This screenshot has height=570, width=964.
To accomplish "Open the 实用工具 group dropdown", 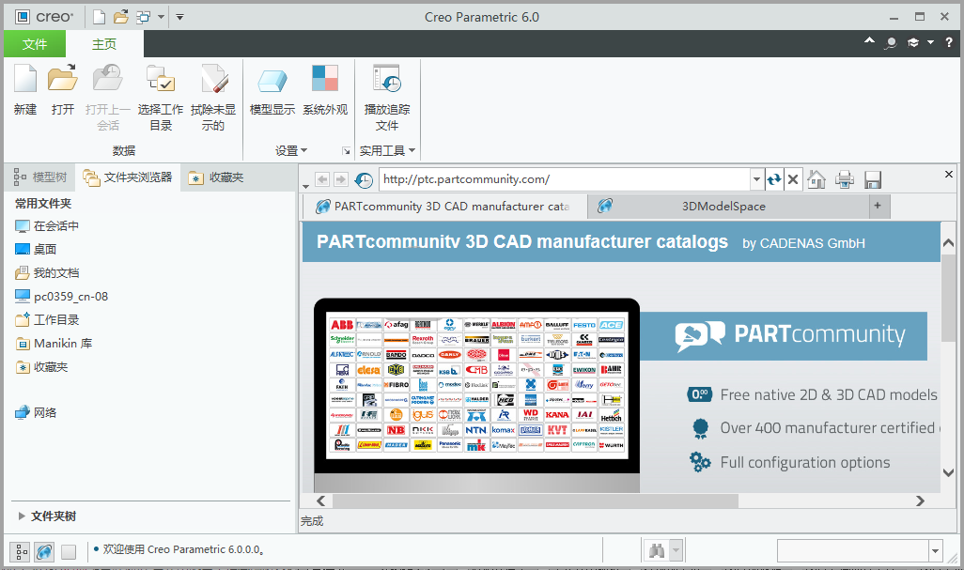I will (x=411, y=150).
